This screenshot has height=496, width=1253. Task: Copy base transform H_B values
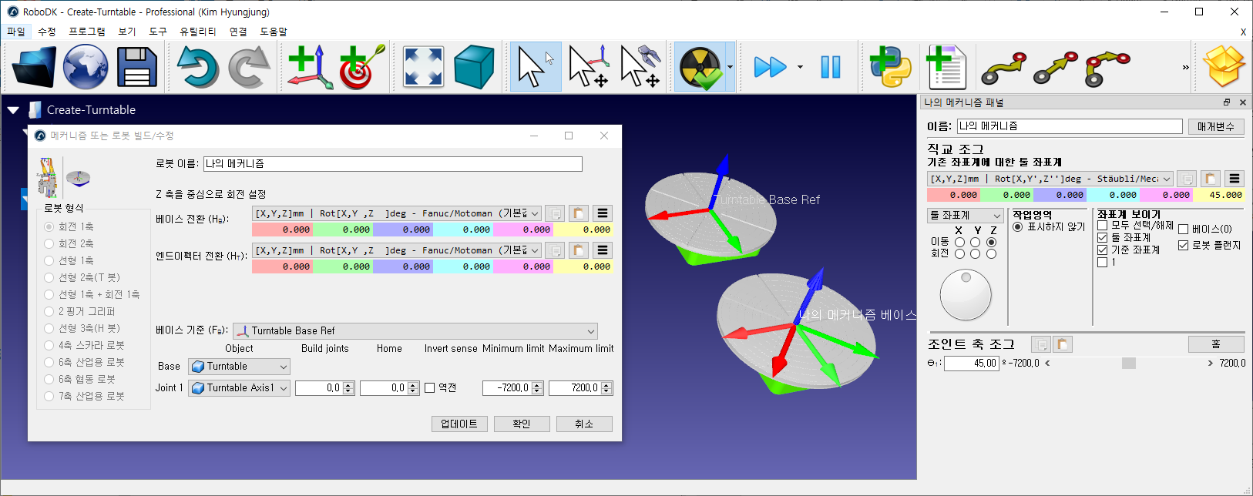pos(555,213)
